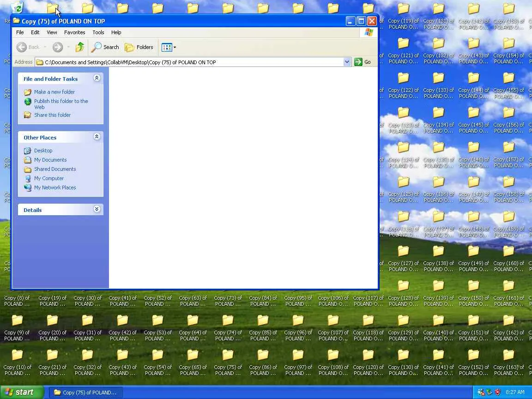Open the View menu
532x399 pixels.
coord(52,32)
